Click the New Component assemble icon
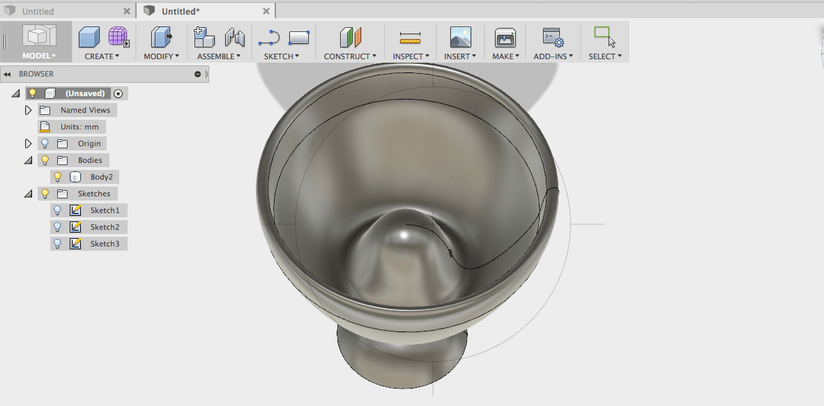The height and width of the screenshot is (406, 824). 204,38
